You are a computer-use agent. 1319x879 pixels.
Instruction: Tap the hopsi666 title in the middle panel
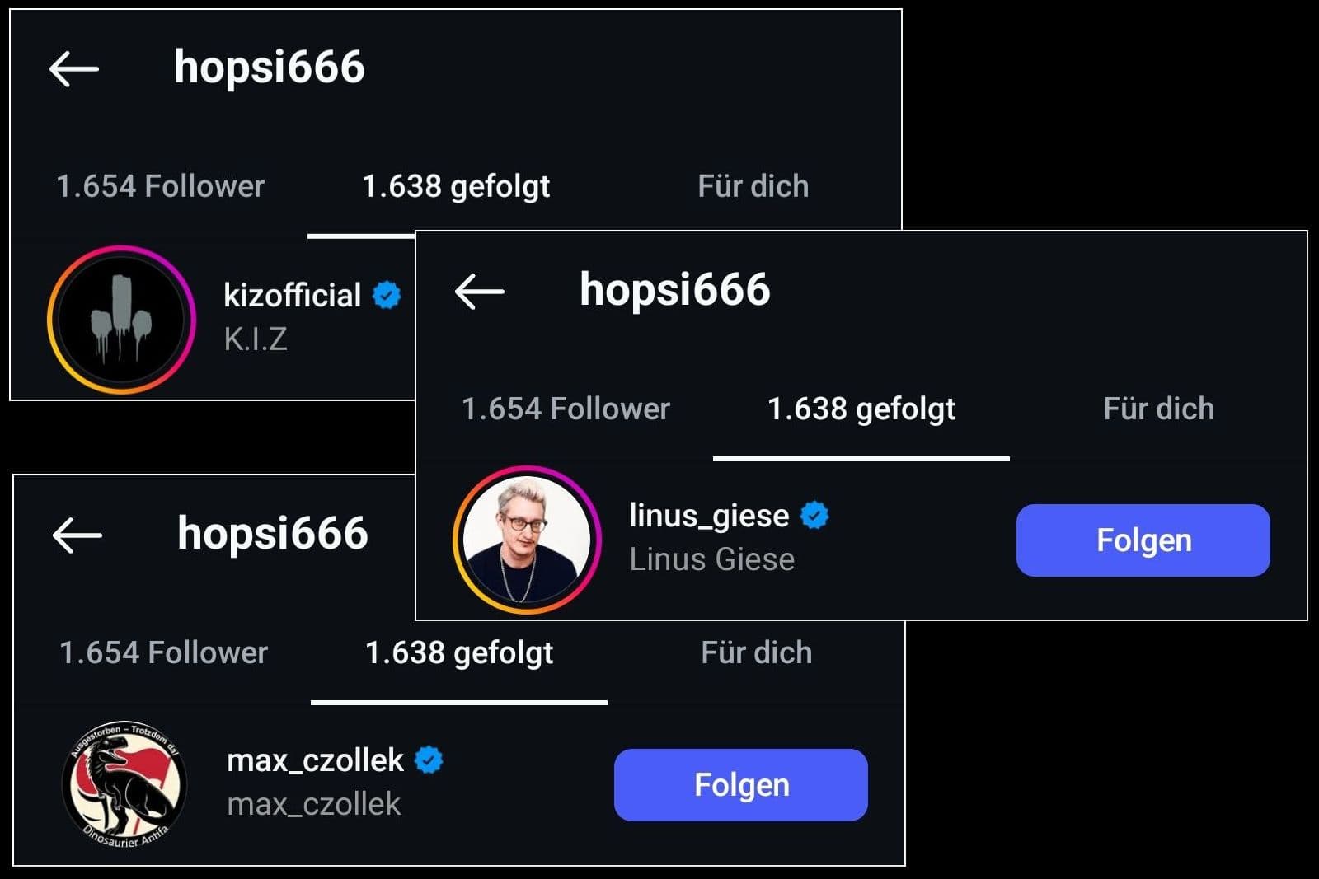point(674,292)
